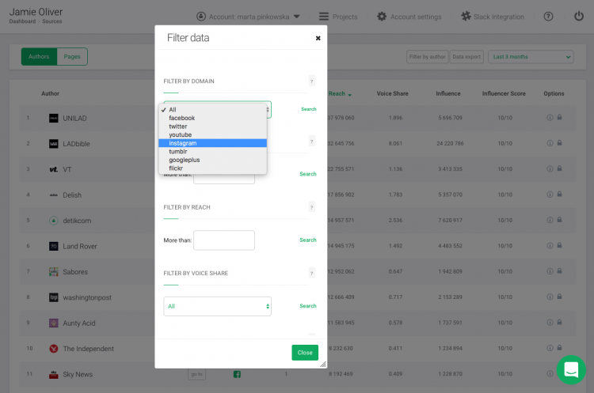
Task: Click the Voice Share column header
Action: [393, 93]
